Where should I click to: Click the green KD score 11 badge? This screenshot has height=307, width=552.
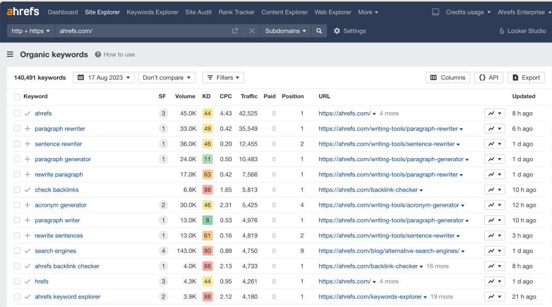point(207,159)
